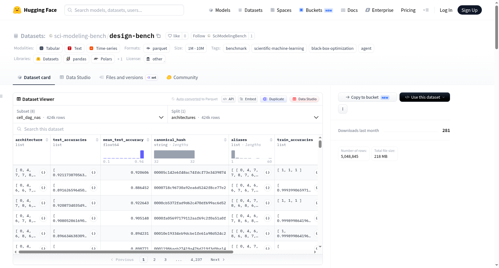Image resolution: width=499 pixels, height=268 pixels.
Task: Go to the Next page of rows
Action: [x=218, y=260]
